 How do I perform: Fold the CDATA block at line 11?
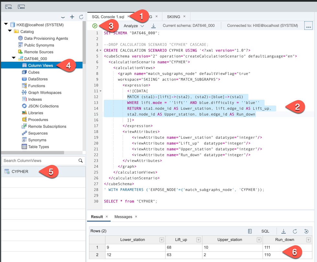[x=101, y=91]
